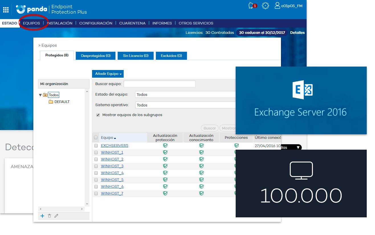Click the Buscar button
The image size is (375, 235).
(210, 128)
